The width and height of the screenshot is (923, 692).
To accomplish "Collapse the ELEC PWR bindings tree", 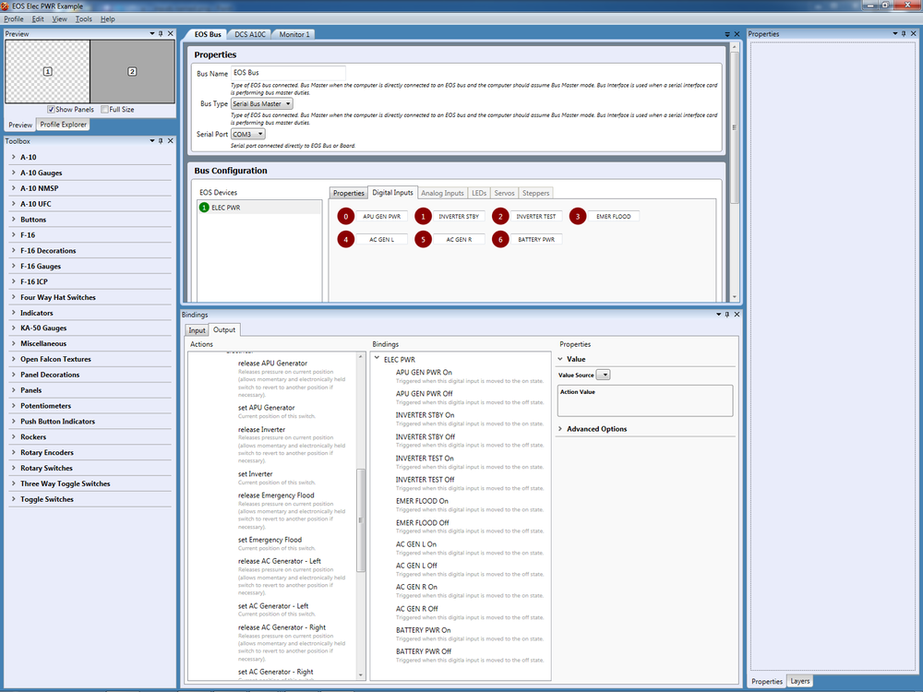I will coord(378,358).
